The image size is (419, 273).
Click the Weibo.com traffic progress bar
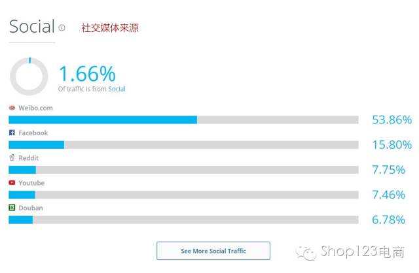(x=183, y=120)
